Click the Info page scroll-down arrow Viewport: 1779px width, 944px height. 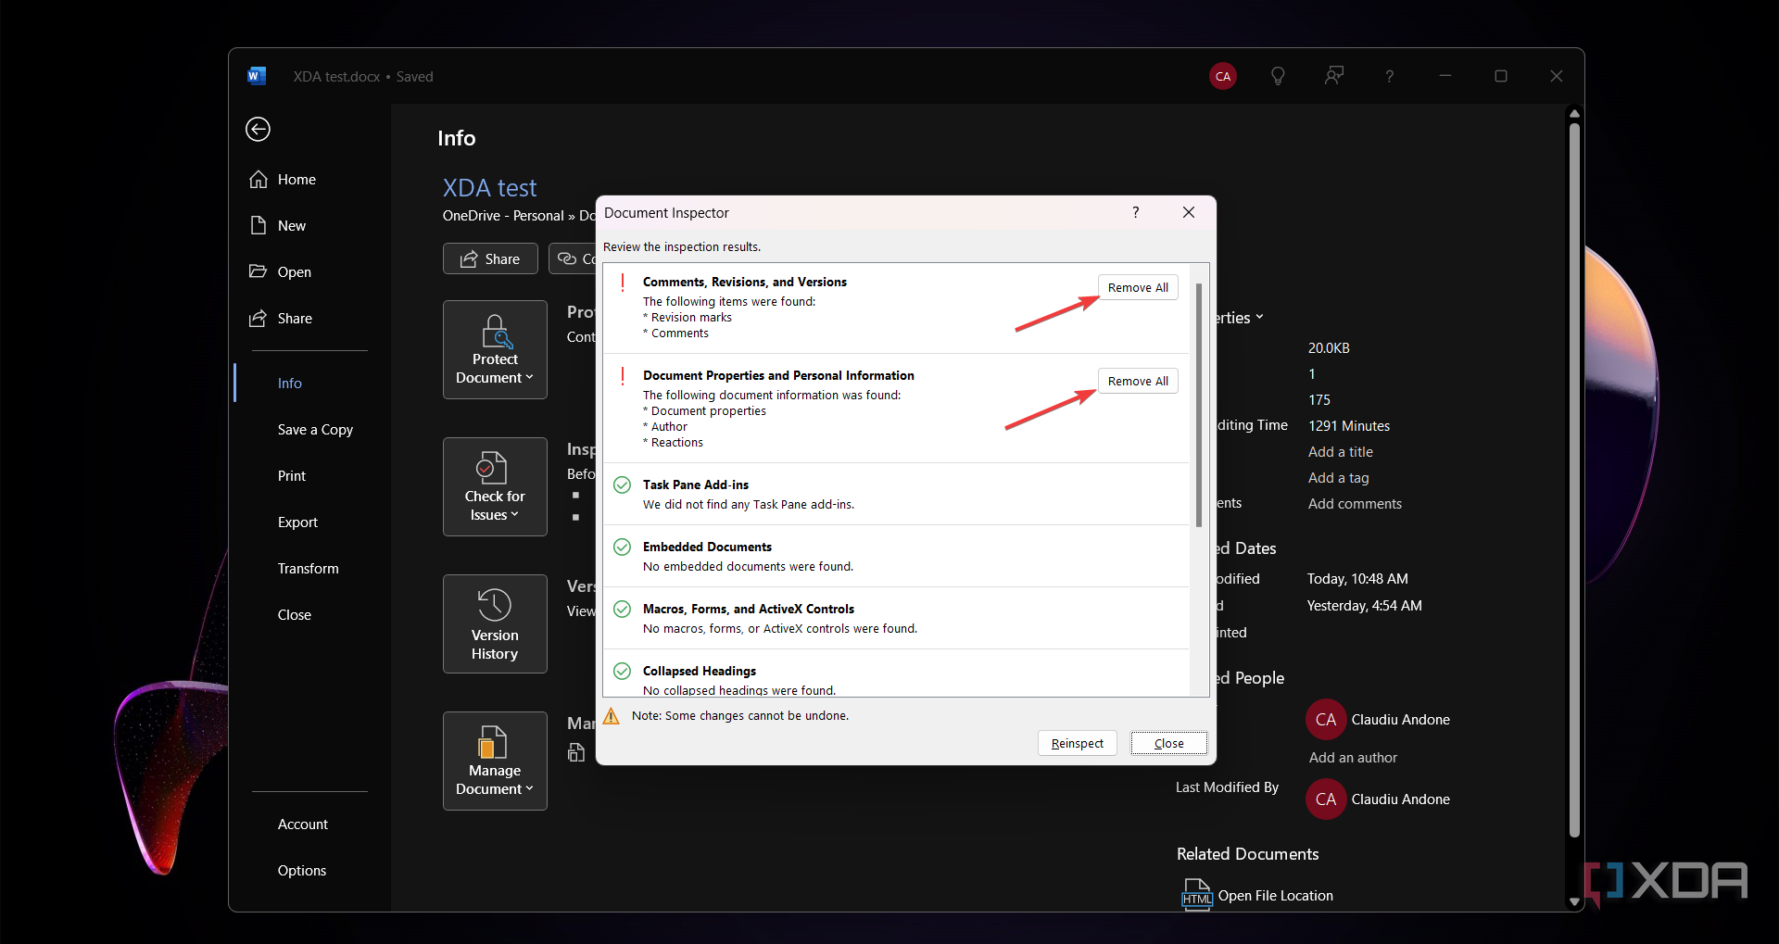[1574, 901]
